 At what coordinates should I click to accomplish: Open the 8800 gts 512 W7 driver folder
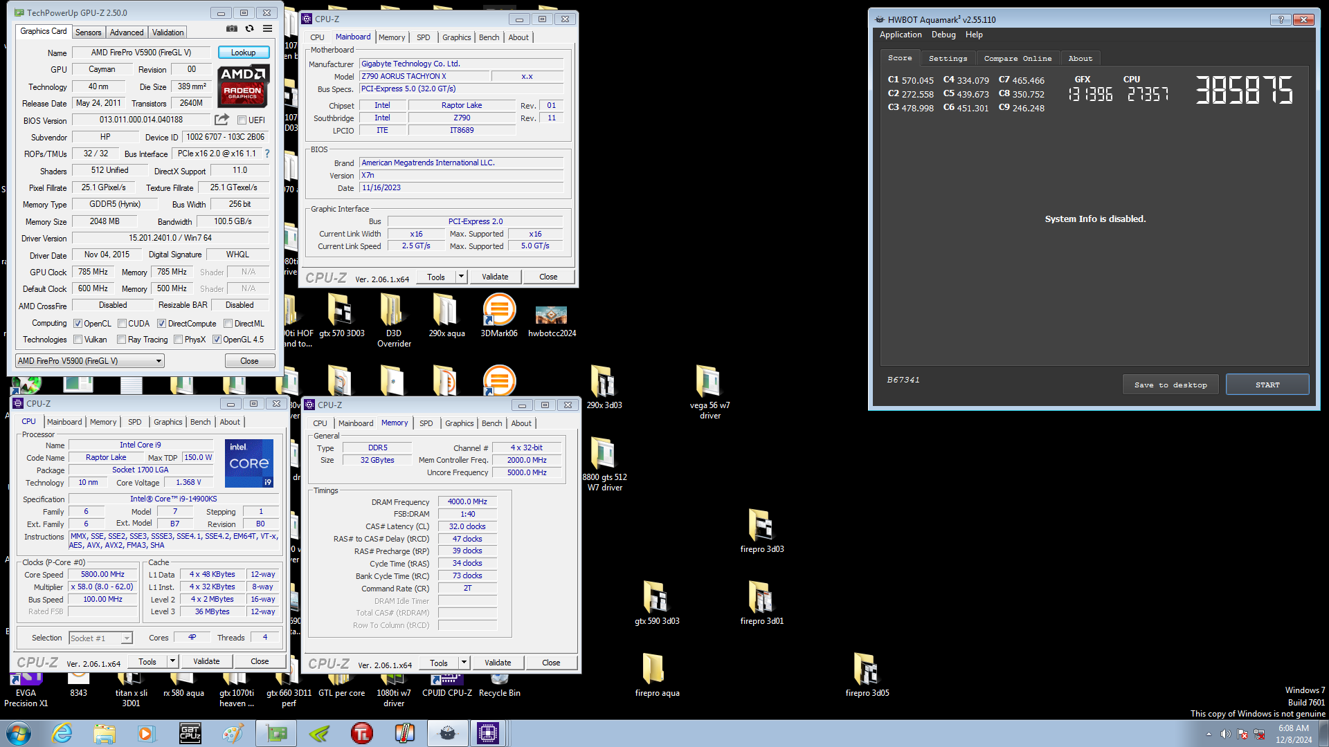[x=604, y=465]
